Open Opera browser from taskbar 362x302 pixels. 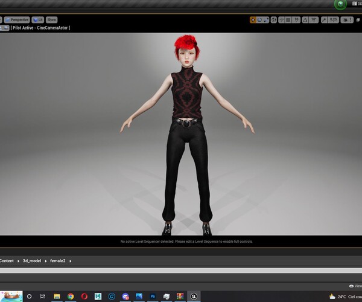click(x=84, y=296)
